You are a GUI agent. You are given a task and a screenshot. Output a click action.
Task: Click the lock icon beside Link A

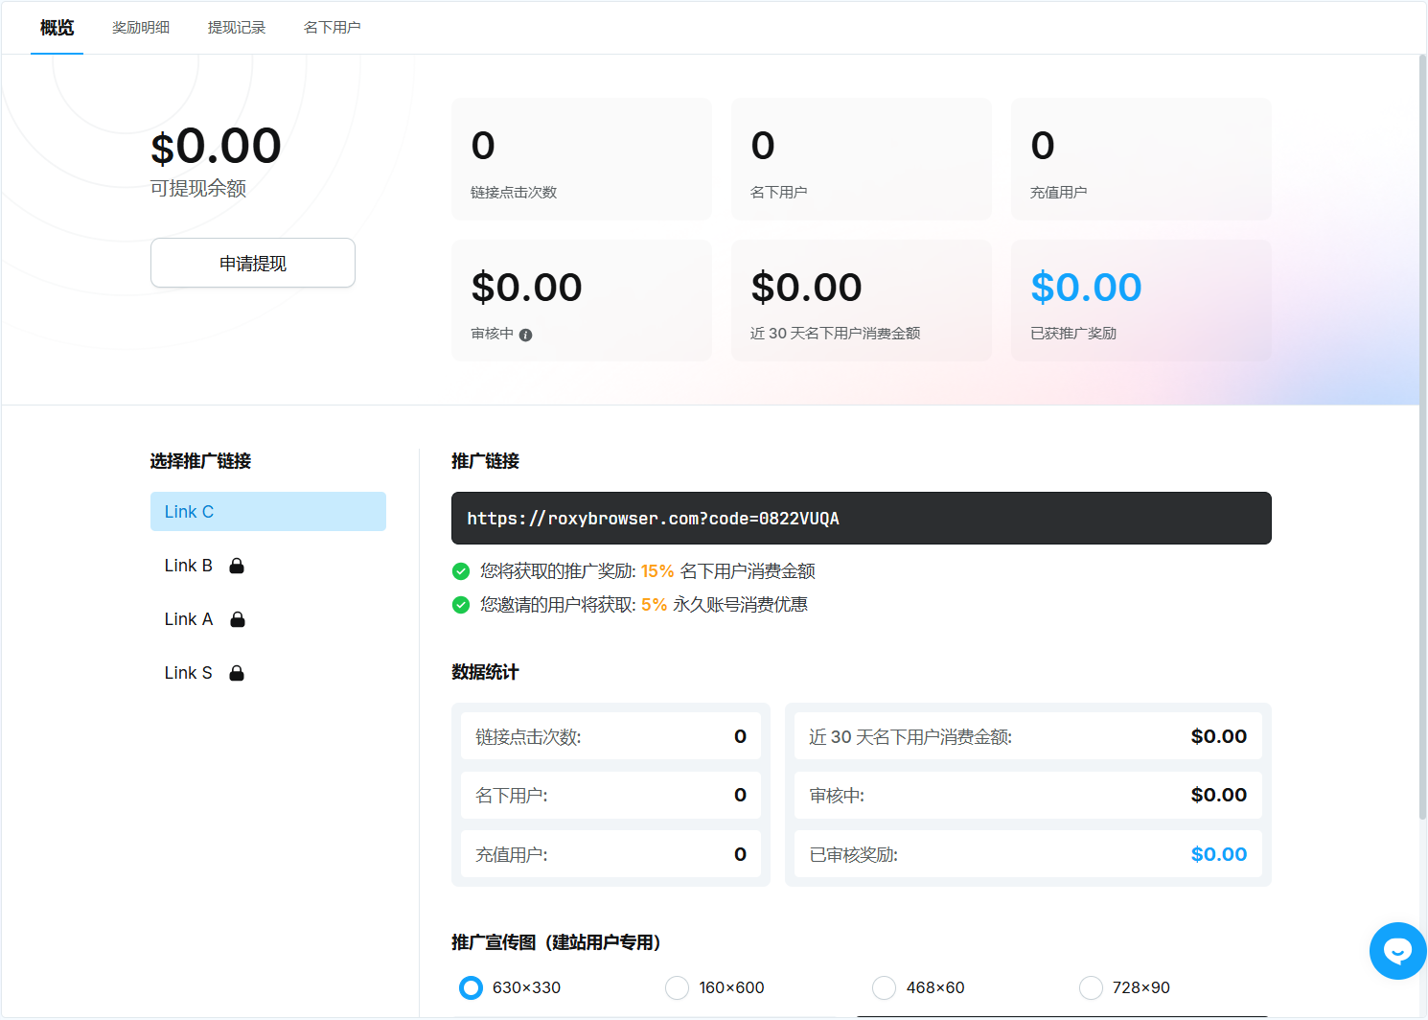pos(238,619)
